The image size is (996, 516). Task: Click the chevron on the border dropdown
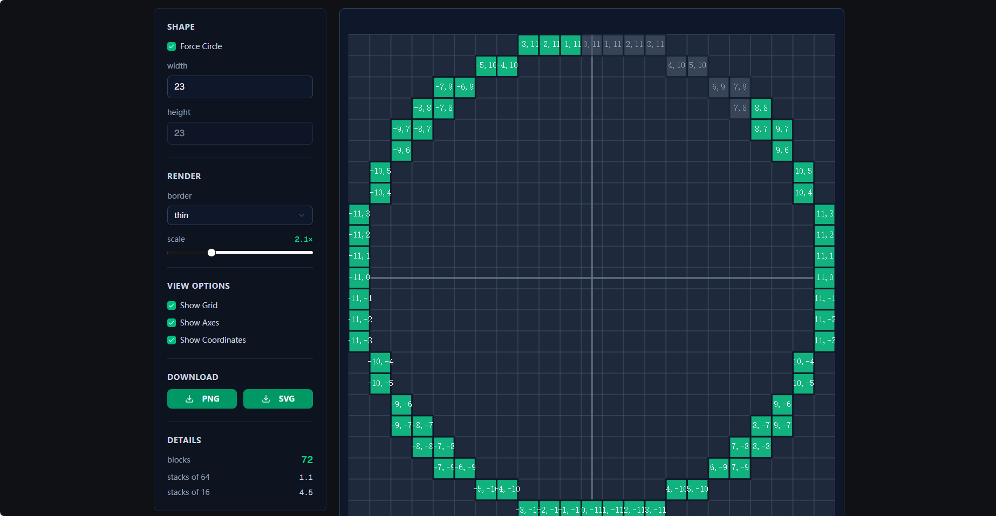click(301, 215)
